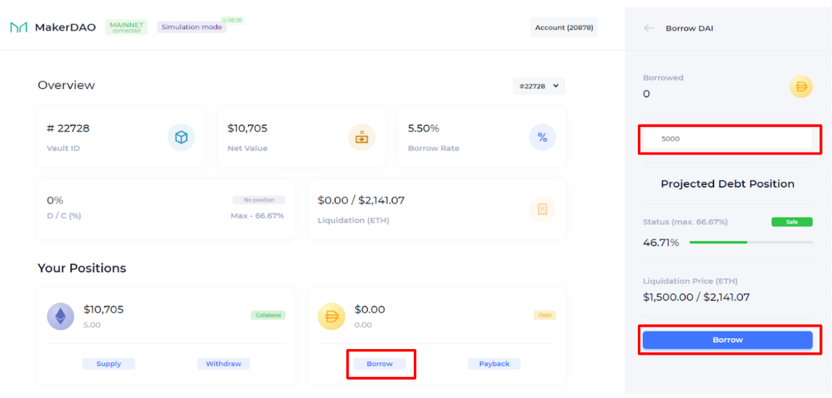Click the simulation timer 08:36 badge
832x398 pixels.
point(233,20)
